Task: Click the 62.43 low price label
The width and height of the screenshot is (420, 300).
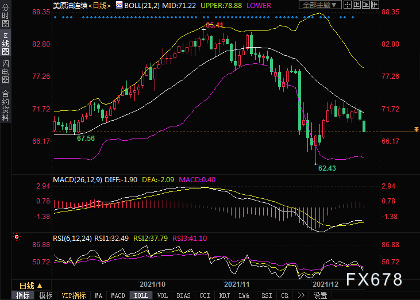Action: coord(327,168)
